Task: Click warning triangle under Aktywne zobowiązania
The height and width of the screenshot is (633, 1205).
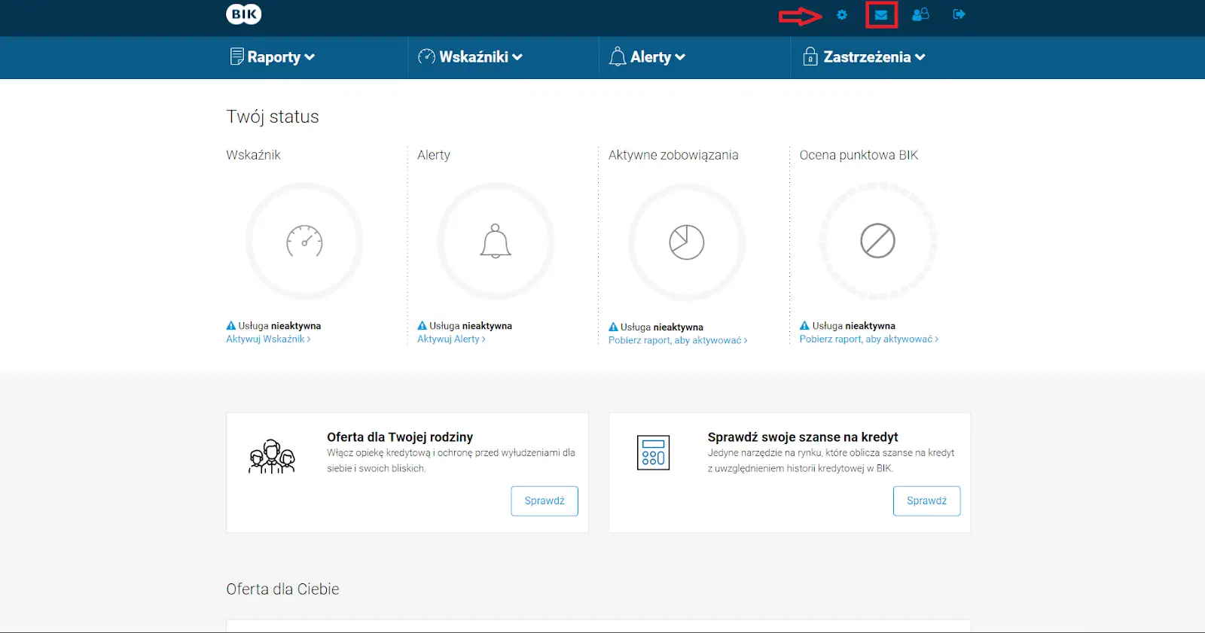Action: coord(614,327)
